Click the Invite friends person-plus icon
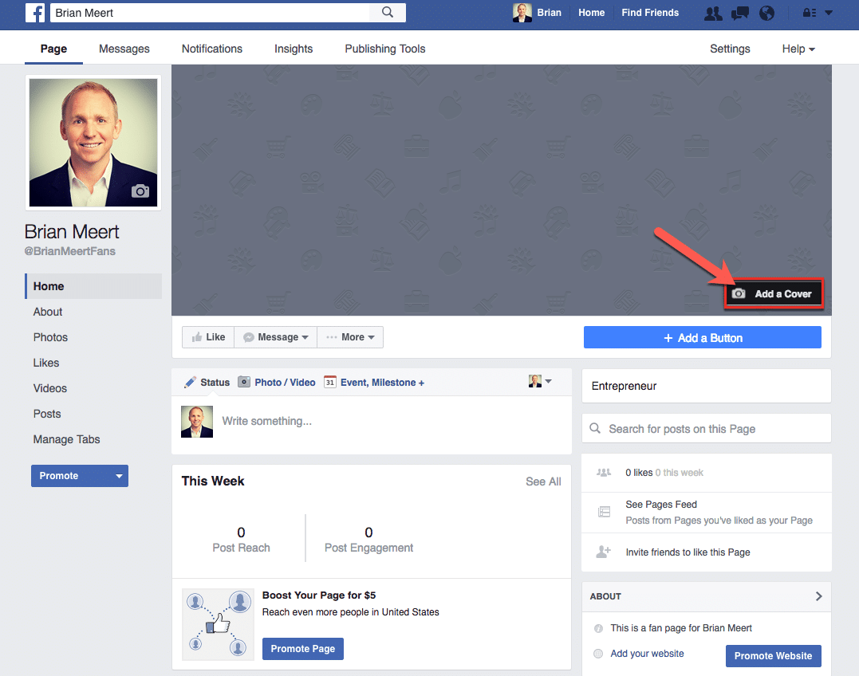The height and width of the screenshot is (676, 859). point(604,552)
